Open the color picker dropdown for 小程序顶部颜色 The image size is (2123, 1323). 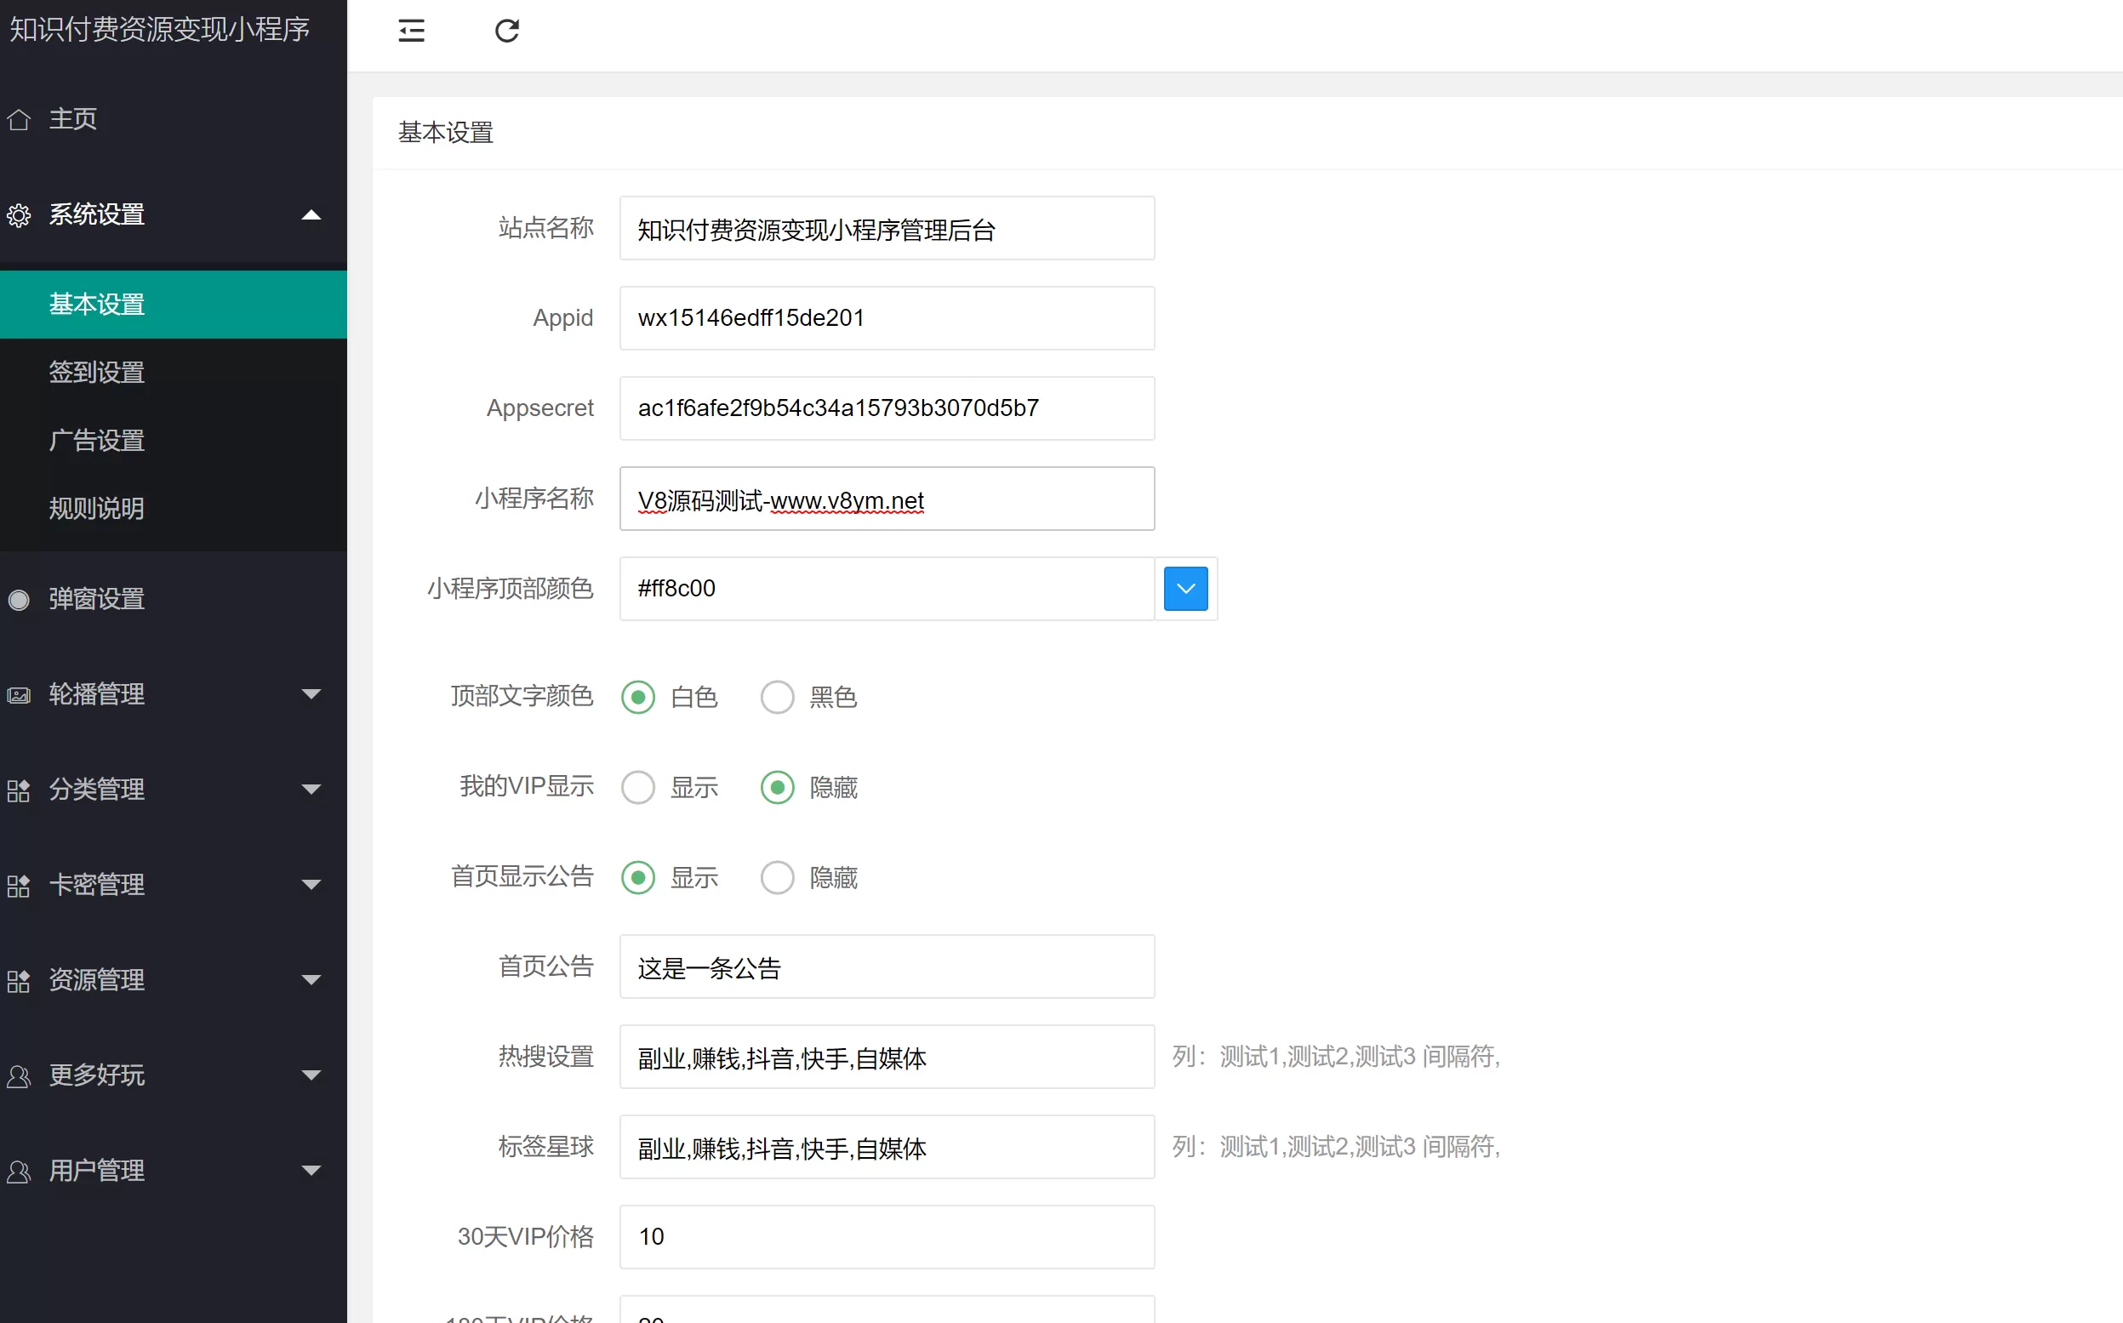click(1186, 589)
